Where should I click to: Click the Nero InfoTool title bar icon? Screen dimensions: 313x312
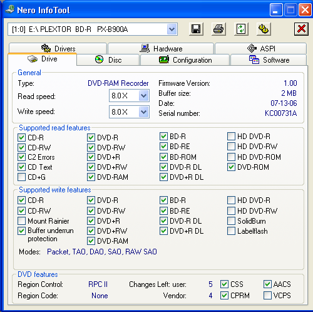(10, 9)
